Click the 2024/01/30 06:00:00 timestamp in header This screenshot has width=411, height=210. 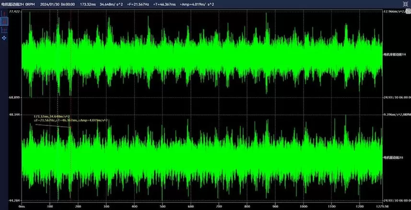tap(57, 4)
